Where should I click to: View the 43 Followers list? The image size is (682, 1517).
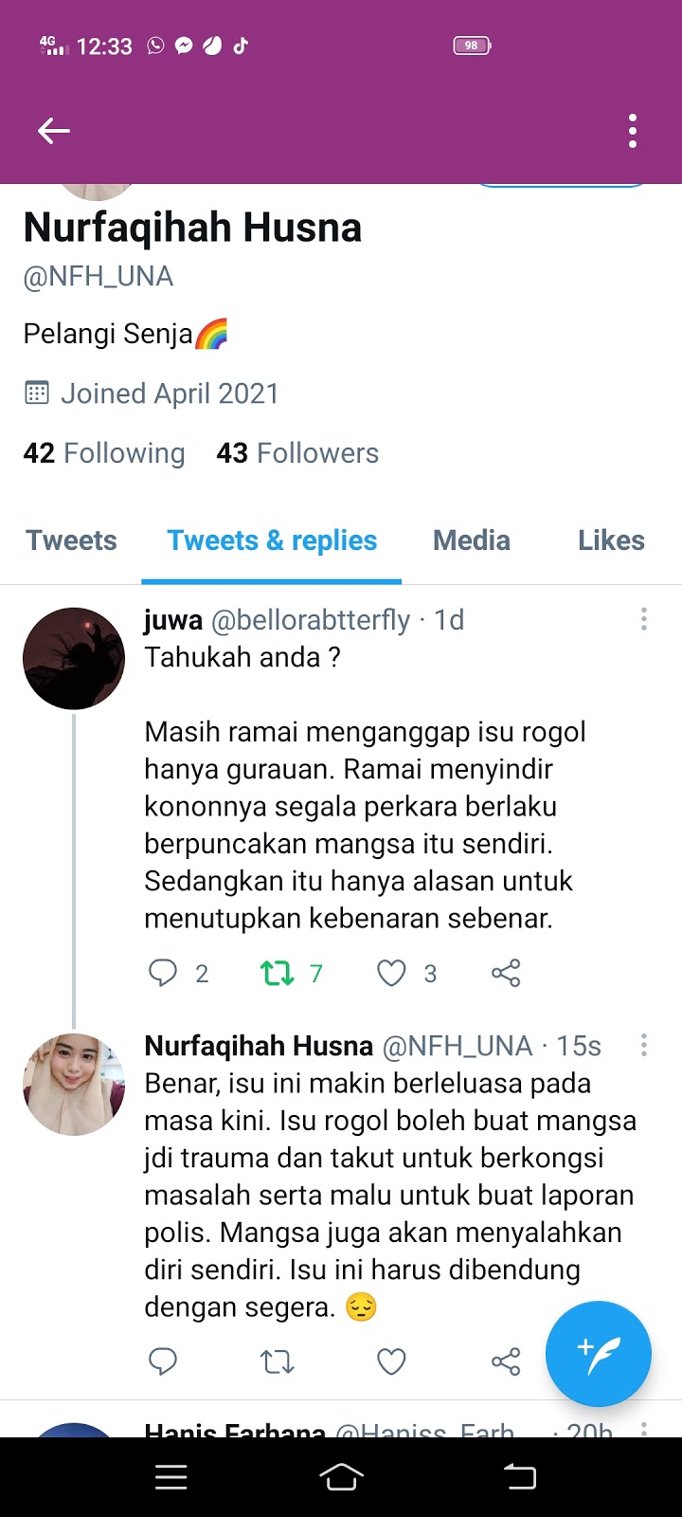[x=297, y=453]
